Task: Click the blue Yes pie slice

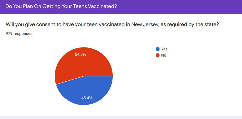Action: [x=88, y=90]
